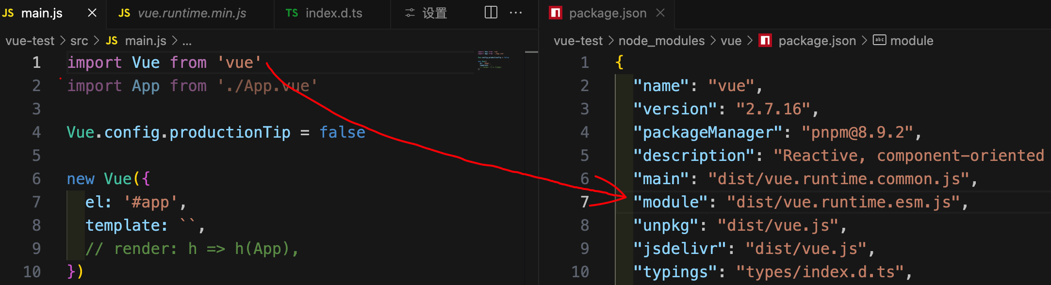Click module symbol in right breadcrumb
Screen dimensions: 1051x285
click(912, 41)
